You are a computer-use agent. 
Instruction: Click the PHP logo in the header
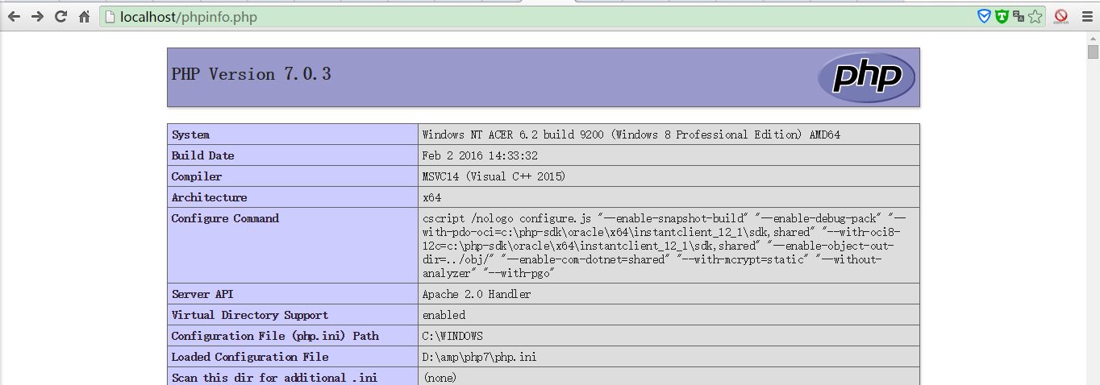[x=866, y=77]
